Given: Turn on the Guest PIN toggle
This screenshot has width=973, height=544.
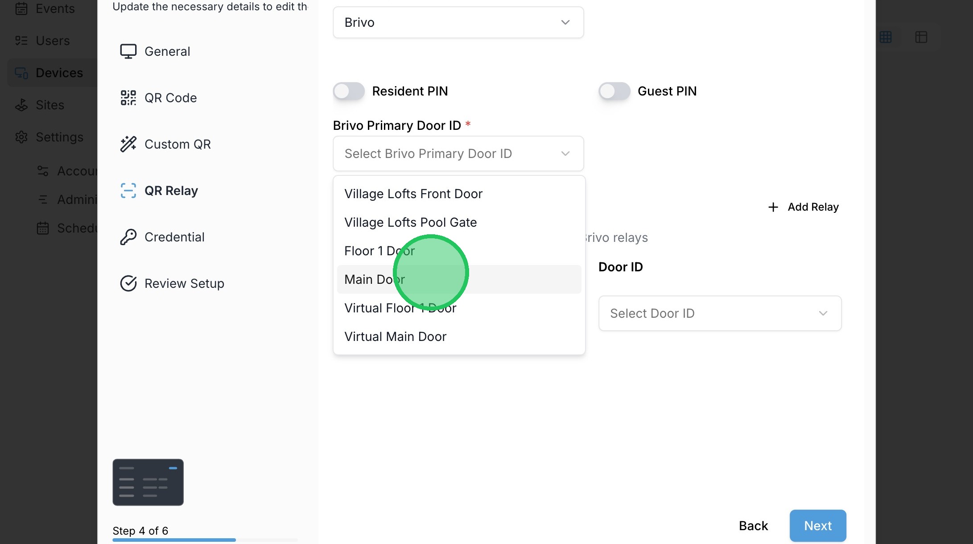Looking at the screenshot, I should click(x=614, y=91).
